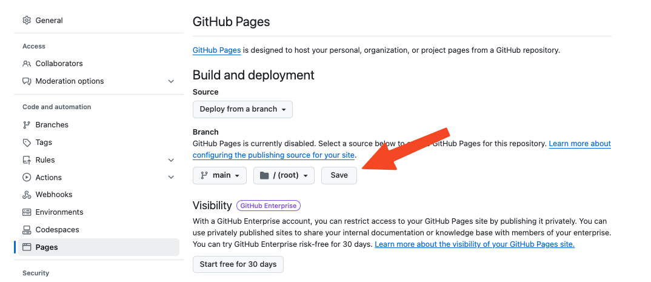
Task: Open the / (root) folder dropdown
Action: coord(284,175)
